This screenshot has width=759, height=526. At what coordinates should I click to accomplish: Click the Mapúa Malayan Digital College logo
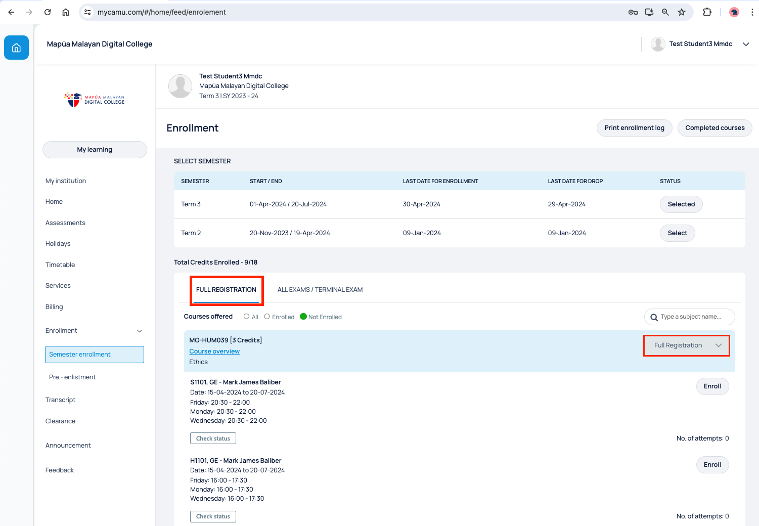tap(95, 100)
